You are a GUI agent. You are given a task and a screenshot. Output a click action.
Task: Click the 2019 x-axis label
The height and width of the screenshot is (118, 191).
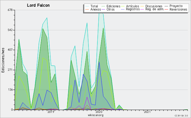51,112
